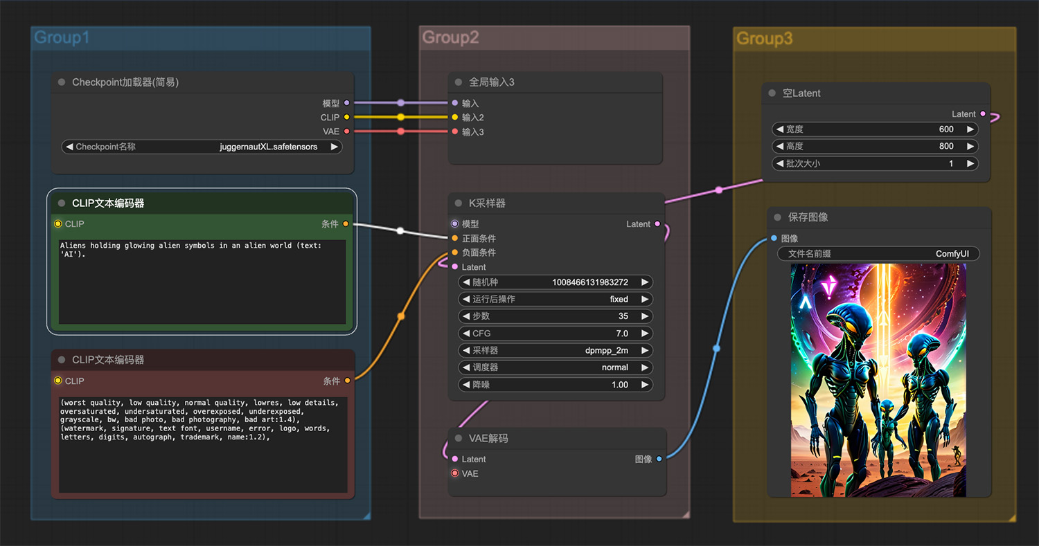Click the Group1 bottom-right corner handle
Screen dimensions: 1039x546
pos(366,516)
